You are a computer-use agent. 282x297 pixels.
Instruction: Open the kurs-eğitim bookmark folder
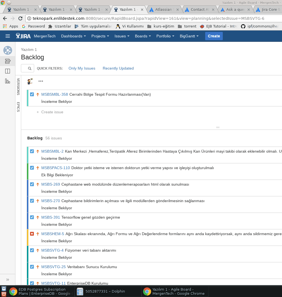[x=161, y=26]
